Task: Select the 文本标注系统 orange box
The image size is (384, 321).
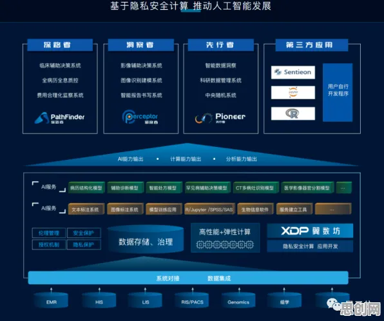Action: click(x=86, y=209)
